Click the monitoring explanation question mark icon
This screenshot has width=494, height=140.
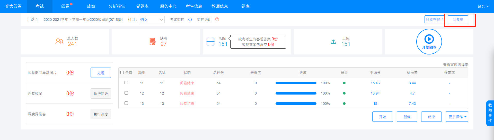pyautogui.click(x=217, y=20)
